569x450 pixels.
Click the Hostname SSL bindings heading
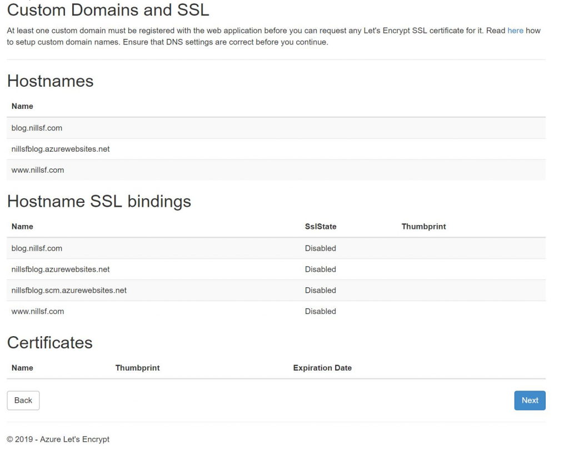click(x=99, y=202)
